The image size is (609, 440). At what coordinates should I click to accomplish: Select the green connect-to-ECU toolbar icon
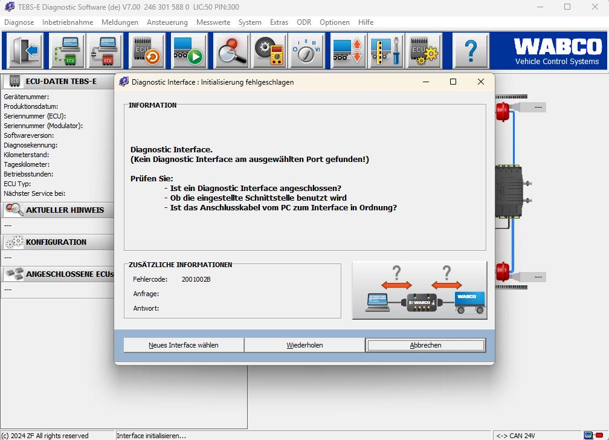tap(67, 51)
